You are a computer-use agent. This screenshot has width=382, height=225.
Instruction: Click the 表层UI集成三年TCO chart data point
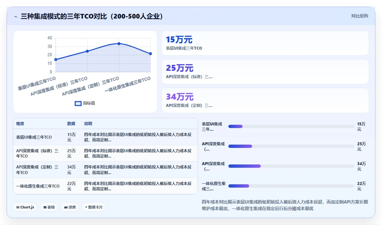coord(56,60)
